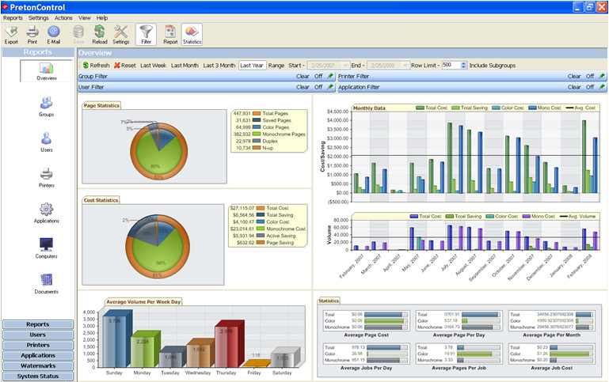The height and width of the screenshot is (382, 609).
Task: Click the Row Limit input field
Action: point(451,65)
